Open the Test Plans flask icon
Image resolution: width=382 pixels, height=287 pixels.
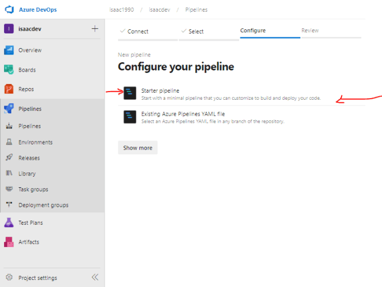tap(9, 222)
